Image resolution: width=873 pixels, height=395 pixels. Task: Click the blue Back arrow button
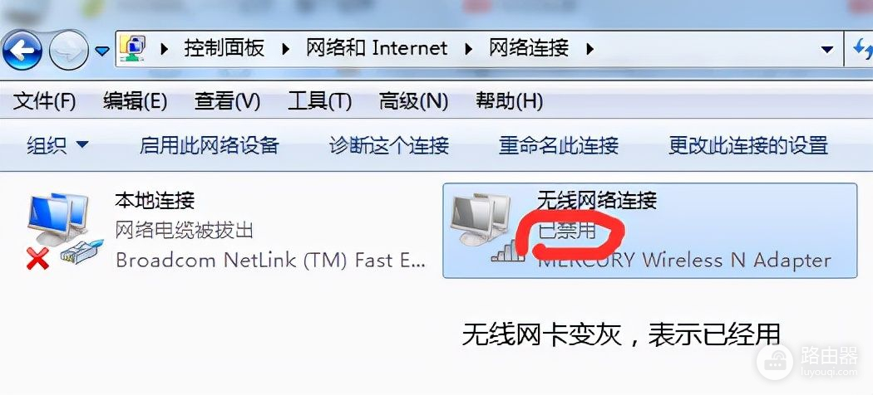click(x=22, y=50)
